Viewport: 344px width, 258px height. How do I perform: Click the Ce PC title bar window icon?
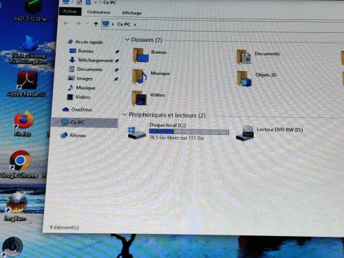click(x=66, y=1)
